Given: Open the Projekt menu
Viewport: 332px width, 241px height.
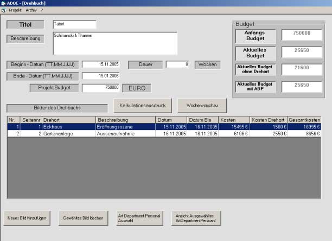Looking at the screenshot, I should pos(15,10).
